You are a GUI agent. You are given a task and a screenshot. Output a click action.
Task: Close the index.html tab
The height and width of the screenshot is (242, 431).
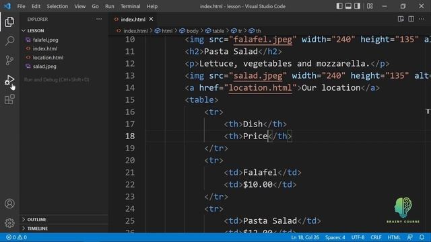(151, 19)
